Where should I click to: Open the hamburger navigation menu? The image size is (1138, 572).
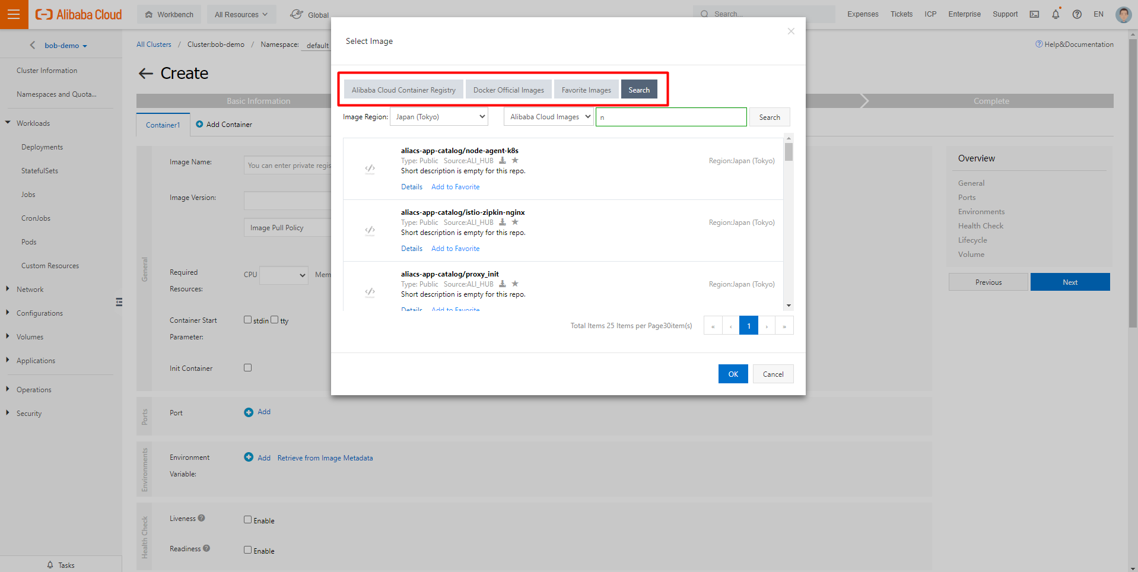pos(14,14)
